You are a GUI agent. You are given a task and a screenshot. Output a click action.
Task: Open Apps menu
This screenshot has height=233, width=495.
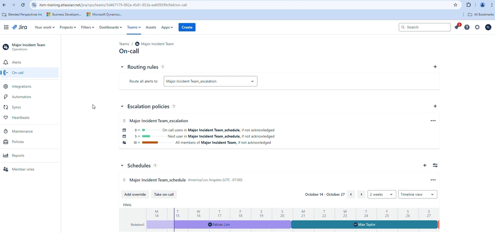[167, 27]
